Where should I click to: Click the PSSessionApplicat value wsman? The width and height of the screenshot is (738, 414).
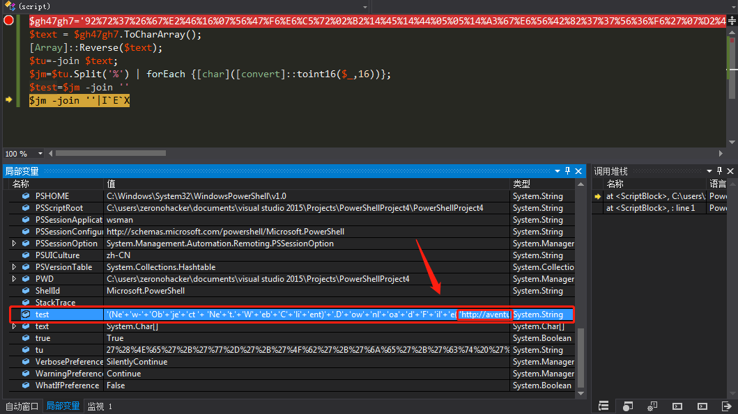(x=120, y=219)
